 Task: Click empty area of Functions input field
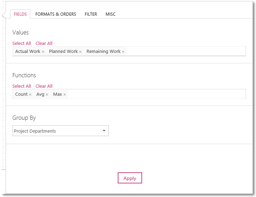click(157, 94)
